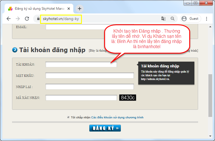Open the new tab plus button
This screenshot has width=215, height=141.
pos(80,8)
